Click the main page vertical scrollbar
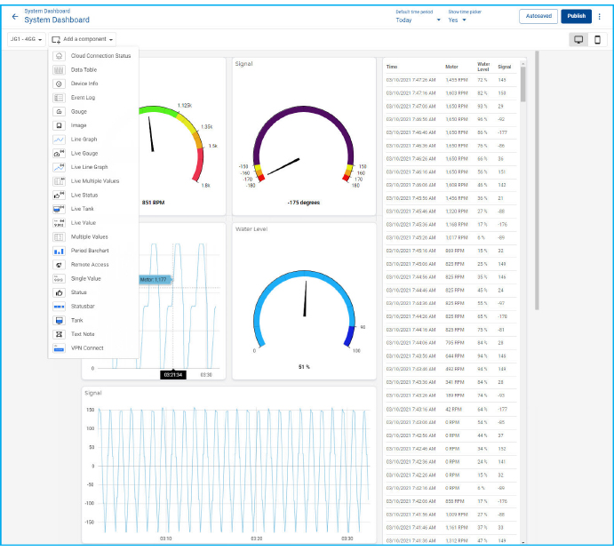The height and width of the screenshot is (551, 614). (x=537, y=180)
